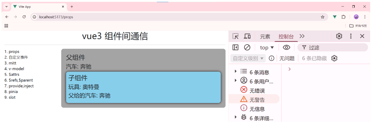This screenshot has height=125, width=372.
Task: Toggle the live expression eye icon
Action: pos(286,47)
